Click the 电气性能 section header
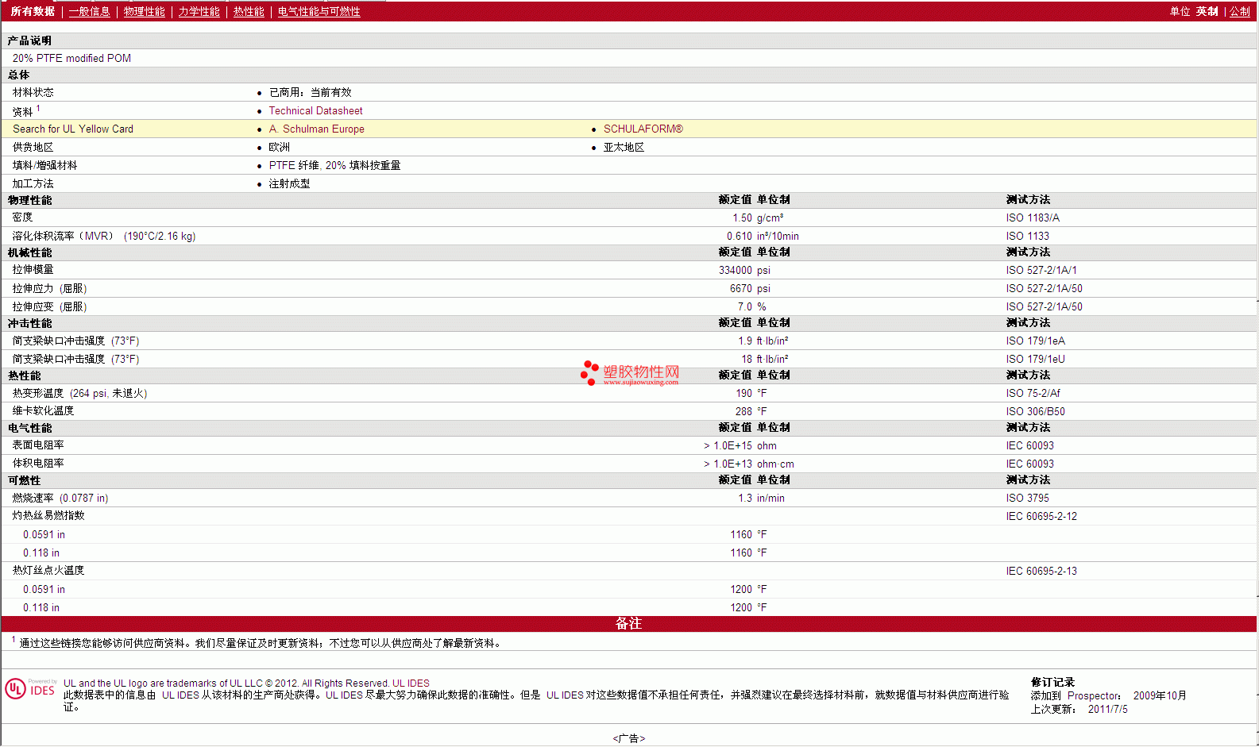The width and height of the screenshot is (1259, 747). pyautogui.click(x=29, y=429)
